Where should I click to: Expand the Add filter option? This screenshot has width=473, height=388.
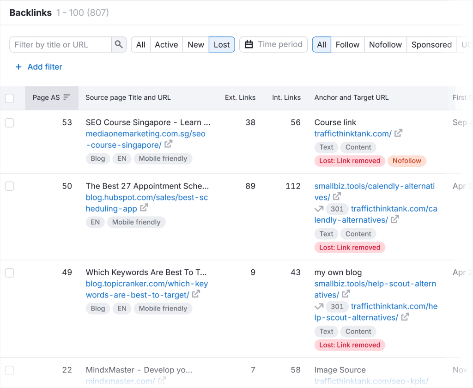(39, 67)
